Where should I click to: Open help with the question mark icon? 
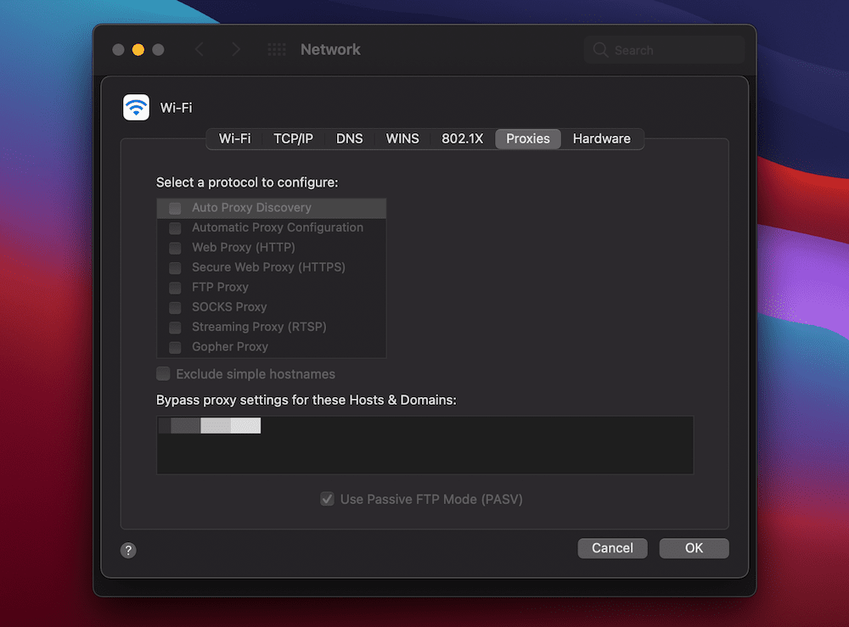pos(128,550)
